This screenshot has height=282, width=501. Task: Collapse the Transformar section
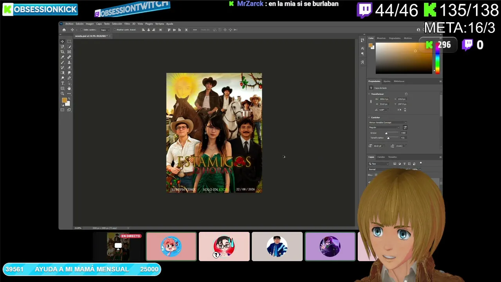[x=369, y=94]
